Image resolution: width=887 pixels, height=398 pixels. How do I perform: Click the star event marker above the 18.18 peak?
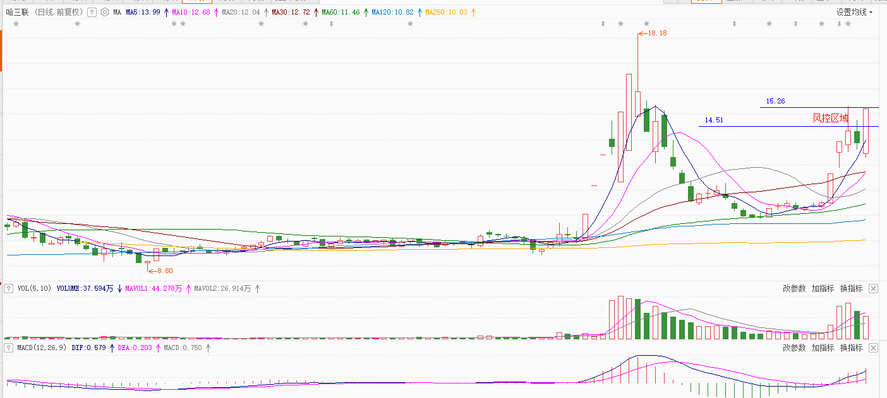(646, 24)
